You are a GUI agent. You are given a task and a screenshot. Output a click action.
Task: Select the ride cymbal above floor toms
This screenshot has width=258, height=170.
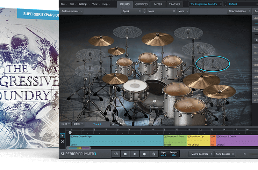click(x=201, y=80)
